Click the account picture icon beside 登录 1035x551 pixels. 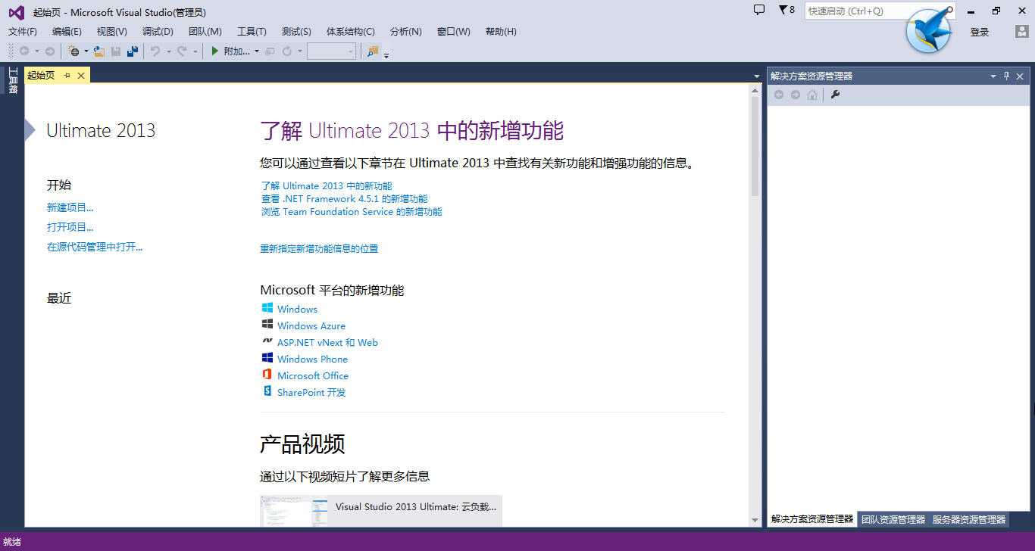[1021, 32]
